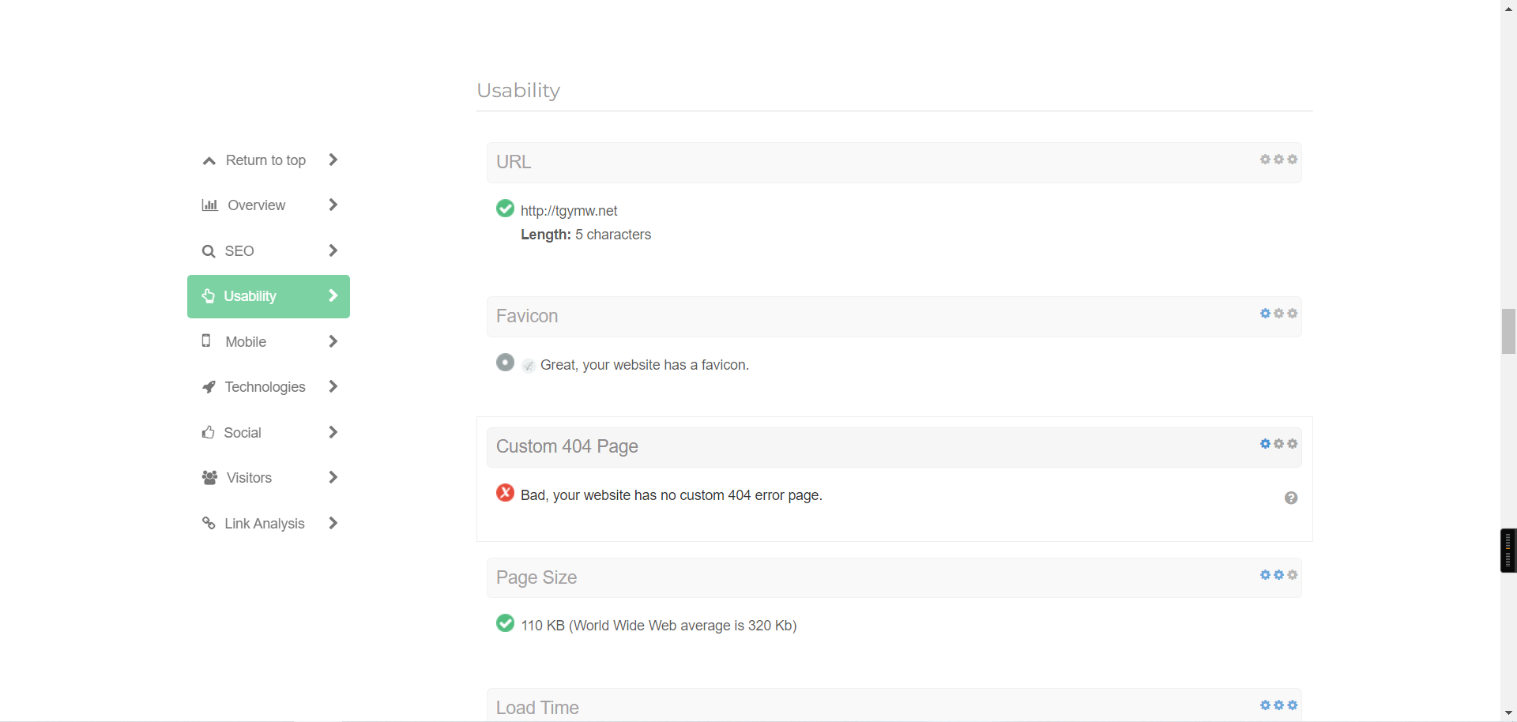This screenshot has height=722, width=1517.
Task: Click gears icon in Page Size header
Action: (x=1278, y=575)
